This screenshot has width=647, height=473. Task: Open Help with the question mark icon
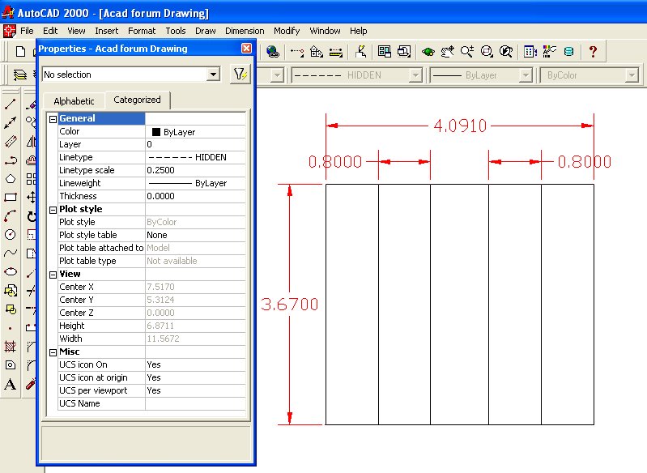click(593, 52)
